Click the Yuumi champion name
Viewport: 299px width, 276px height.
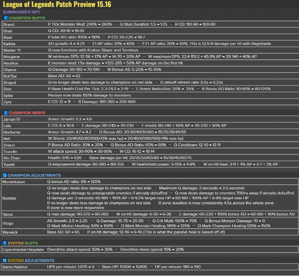(x=9, y=164)
